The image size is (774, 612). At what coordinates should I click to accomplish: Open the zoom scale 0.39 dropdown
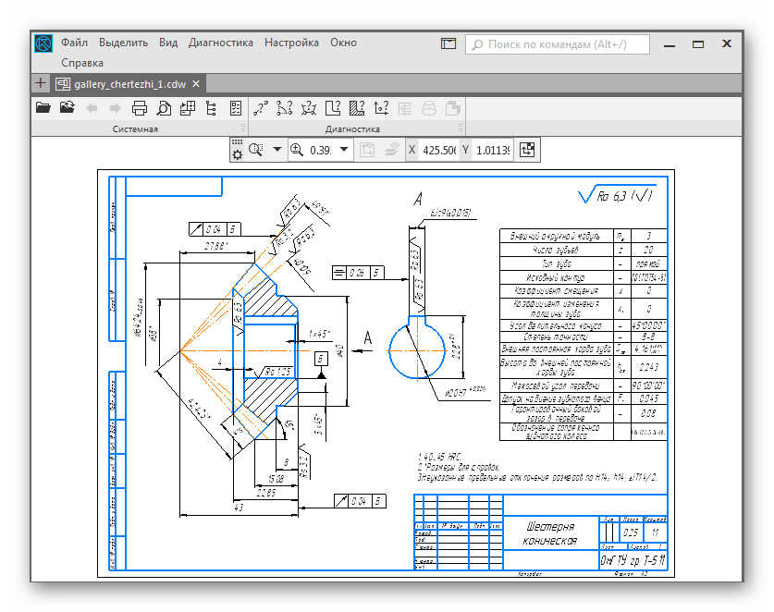coord(344,150)
